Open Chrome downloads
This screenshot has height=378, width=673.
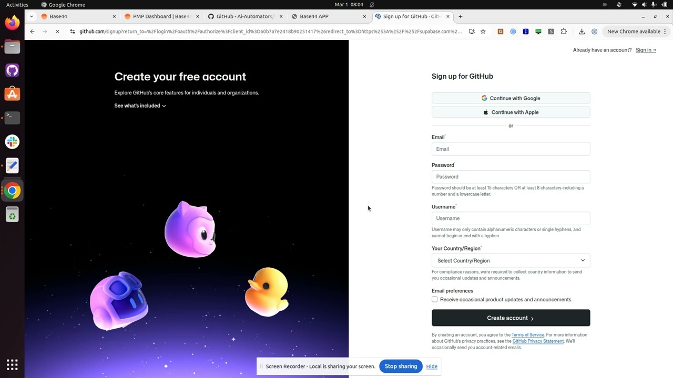(x=582, y=31)
